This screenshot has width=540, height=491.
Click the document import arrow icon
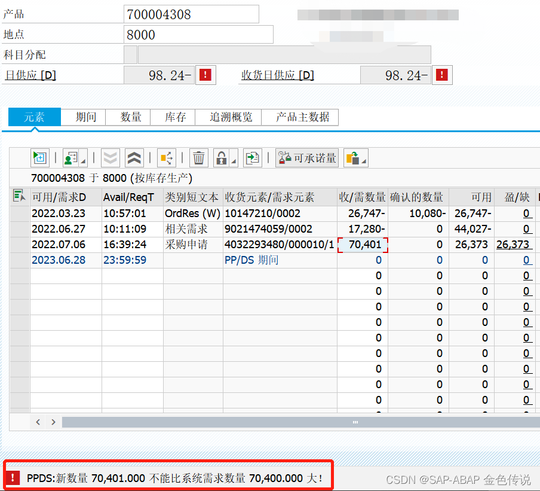[x=253, y=158]
